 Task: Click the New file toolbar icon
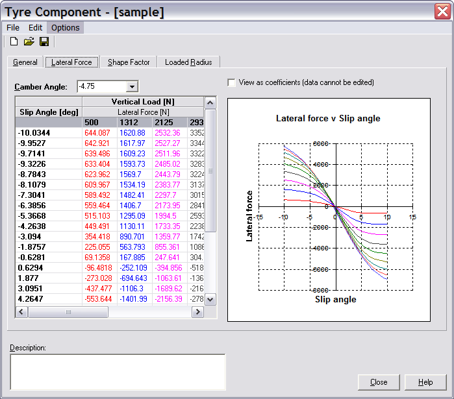[14, 42]
